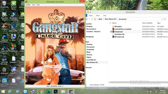Open Videos folder in navigation pane
This screenshot has width=168, height=94.
[x=89, y=57]
